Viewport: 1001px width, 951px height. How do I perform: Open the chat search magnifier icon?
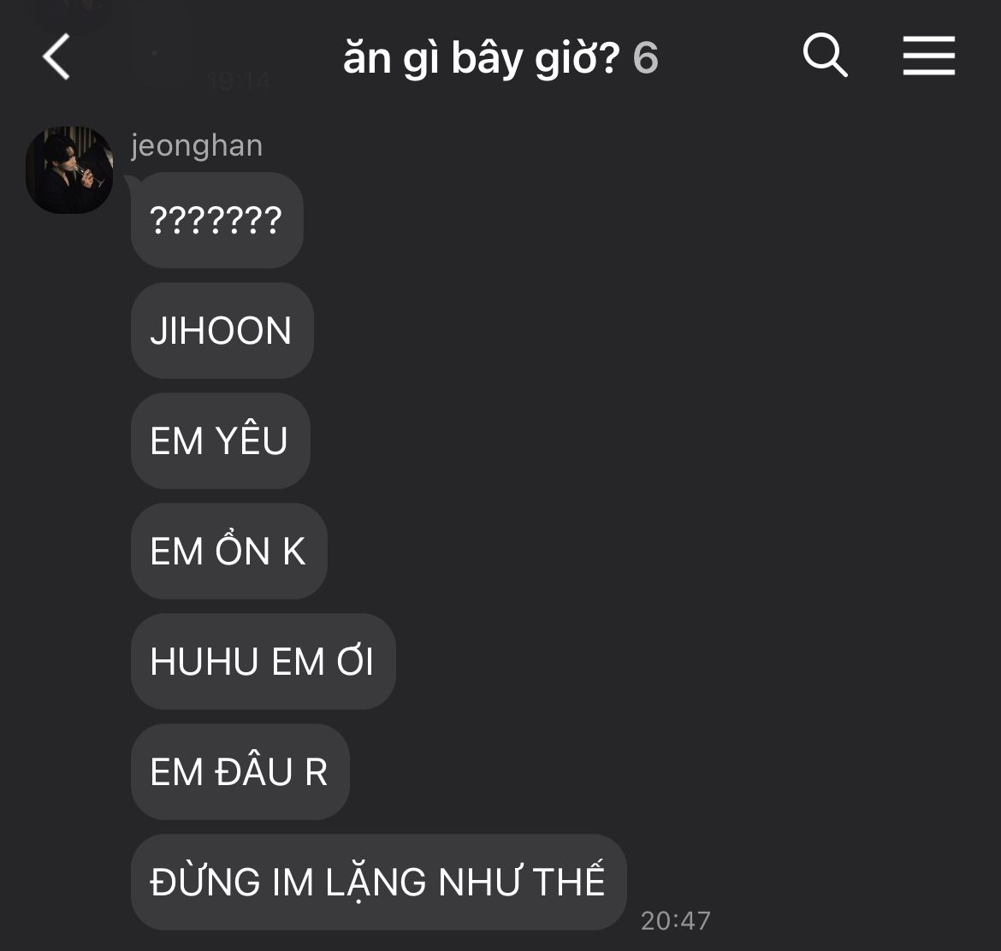click(x=825, y=55)
